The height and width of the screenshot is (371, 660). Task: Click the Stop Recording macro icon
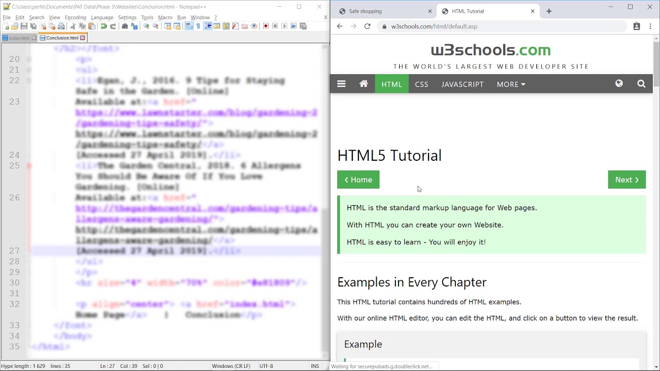coord(275,26)
